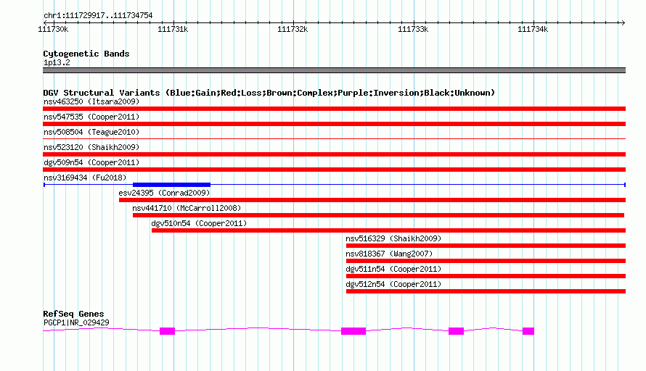Click the red bar for nsv441710
This screenshot has height=371, width=646.
(x=378, y=215)
